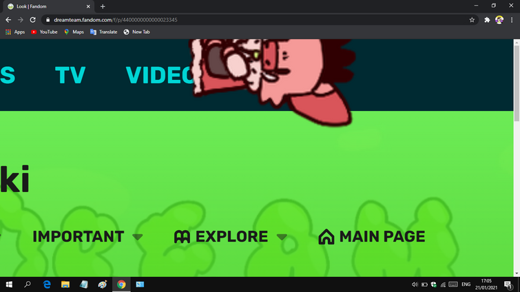Screen dimensions: 520x292
Task: Close the Look | Fandom tab
Action: pos(88,6)
